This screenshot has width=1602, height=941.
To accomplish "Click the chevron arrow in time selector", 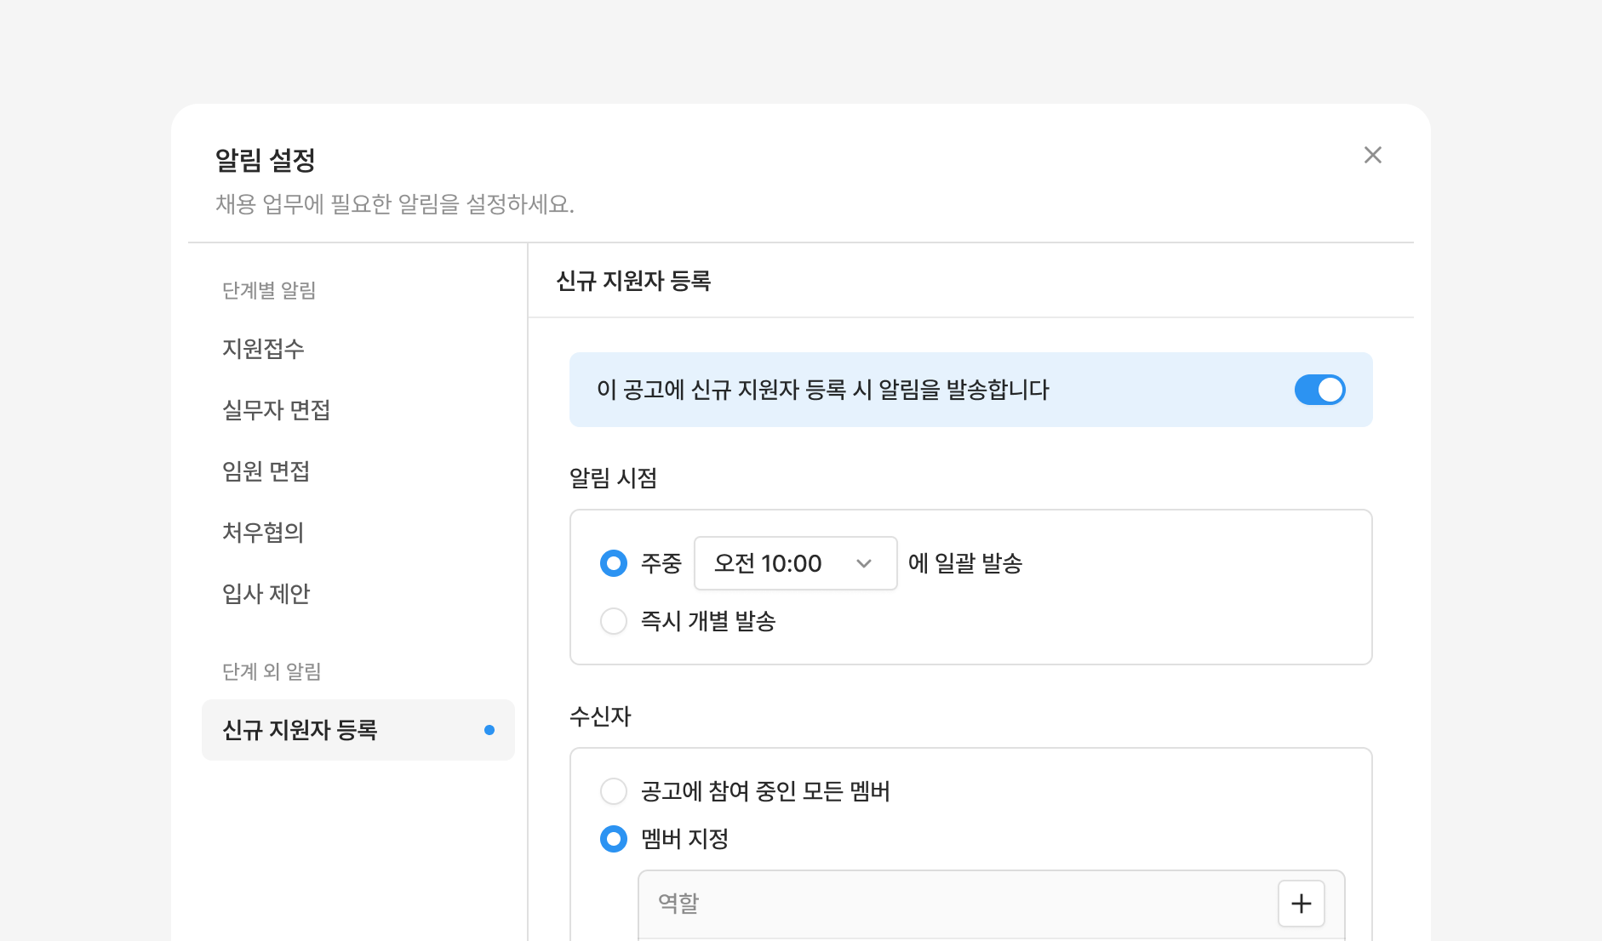I will pos(864,563).
